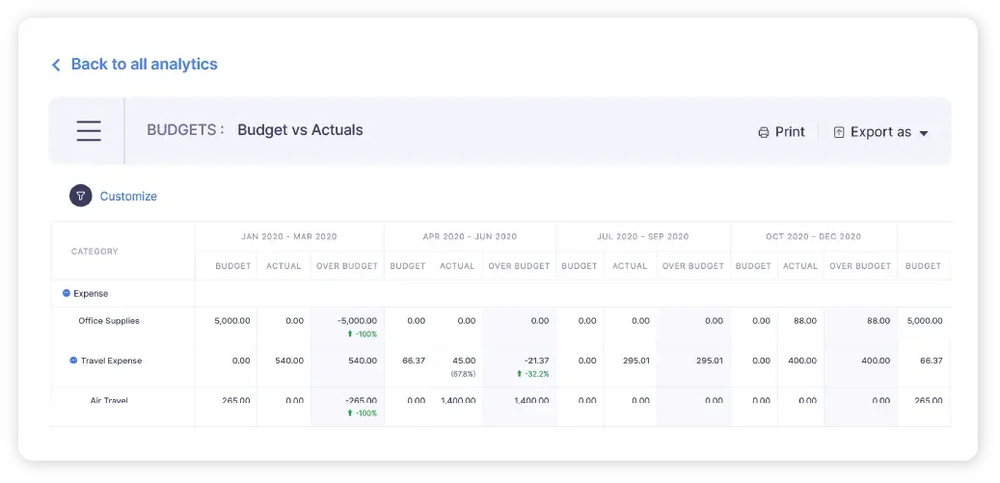The image size is (1000, 483).
Task: Click the back chevron arrow icon
Action: pos(56,65)
